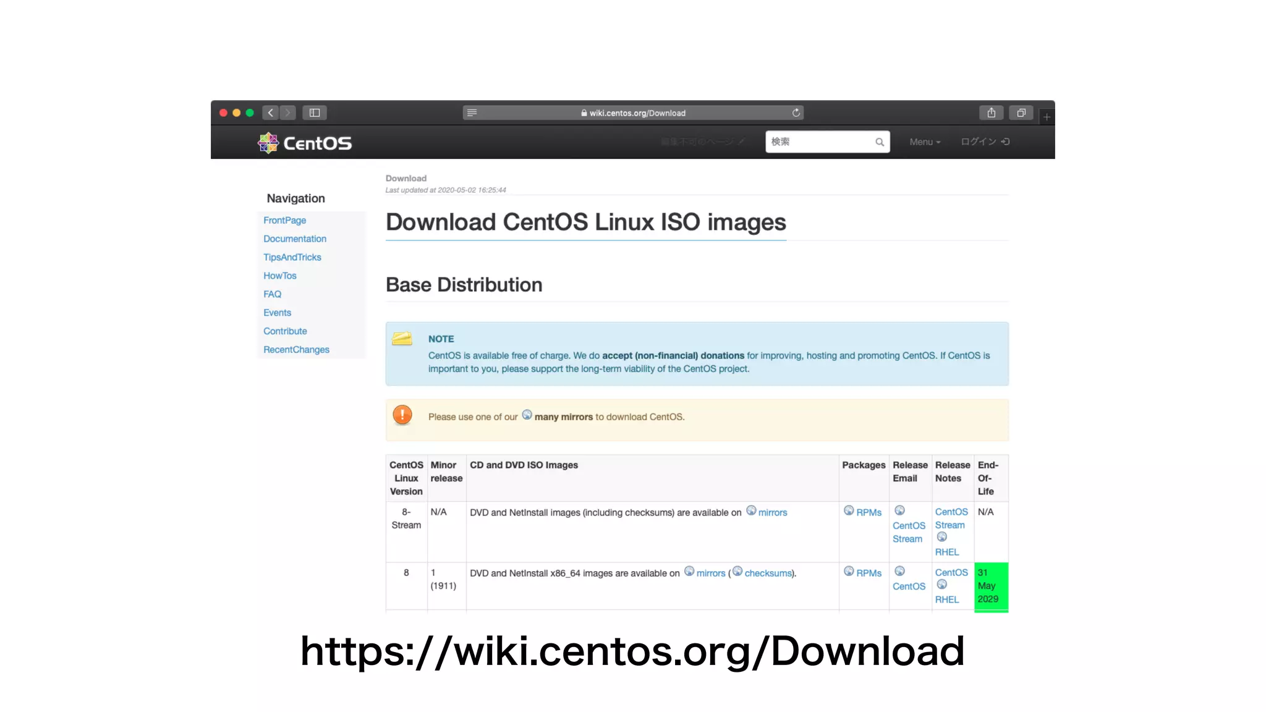Click RPMs link in version 8 row
Screen dimensions: 1266x712
pos(869,573)
